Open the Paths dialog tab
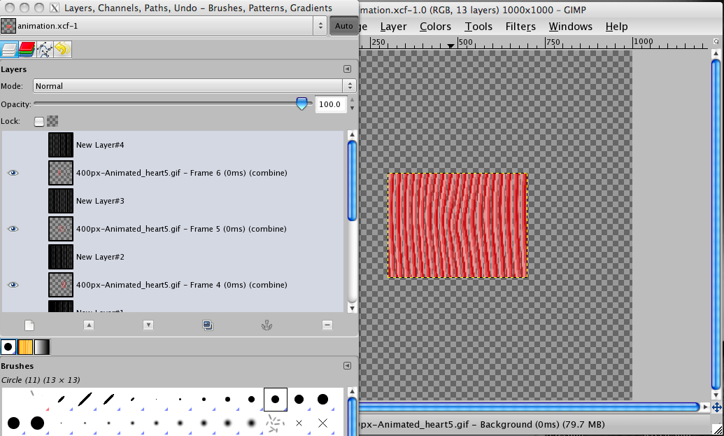The height and width of the screenshot is (436, 724). pyautogui.click(x=43, y=49)
